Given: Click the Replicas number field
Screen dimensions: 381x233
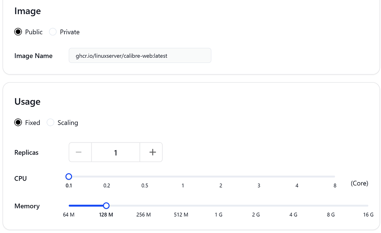Looking at the screenshot, I should coord(116,152).
